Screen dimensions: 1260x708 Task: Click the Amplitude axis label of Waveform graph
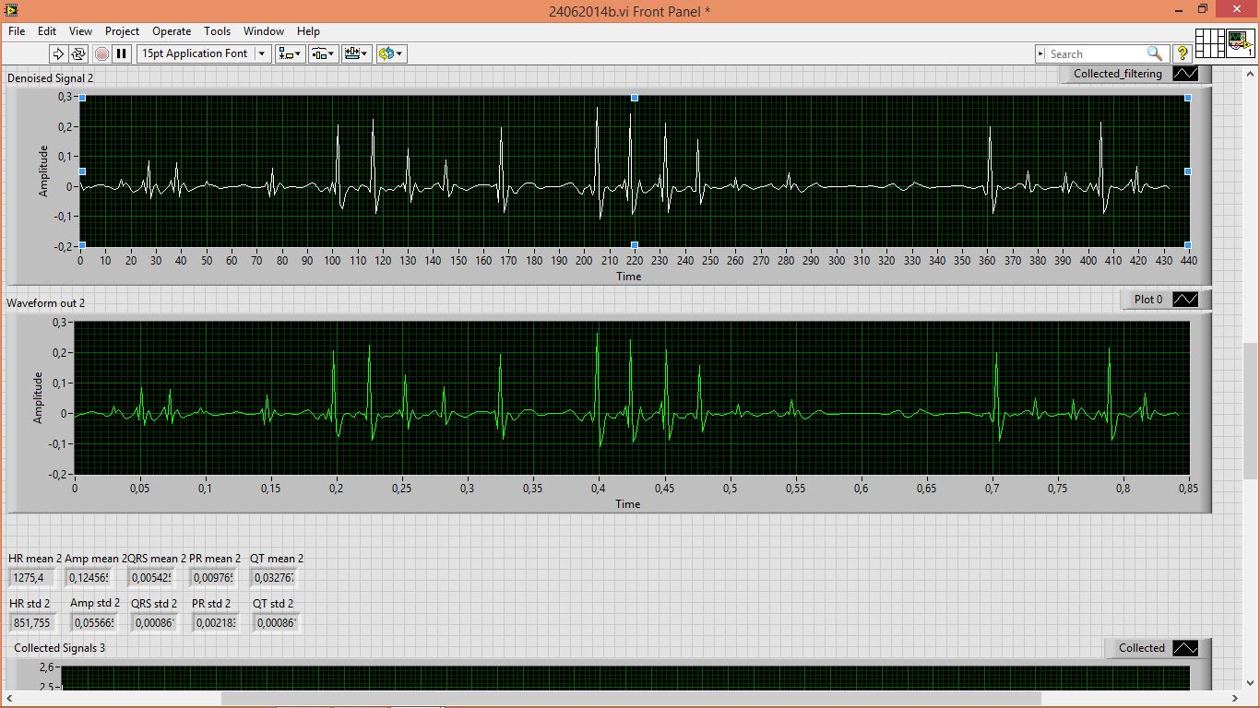coord(39,397)
